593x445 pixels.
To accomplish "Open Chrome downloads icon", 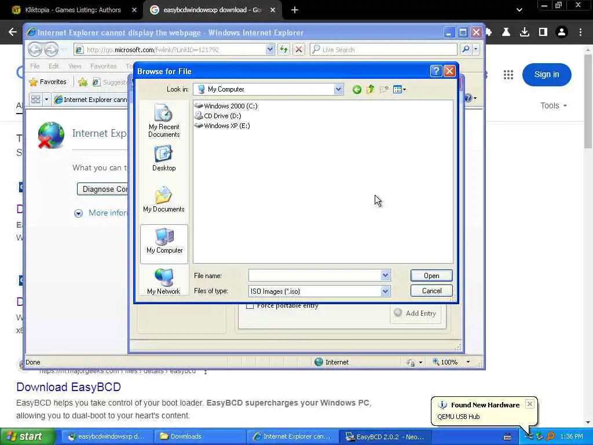I will click(525, 32).
